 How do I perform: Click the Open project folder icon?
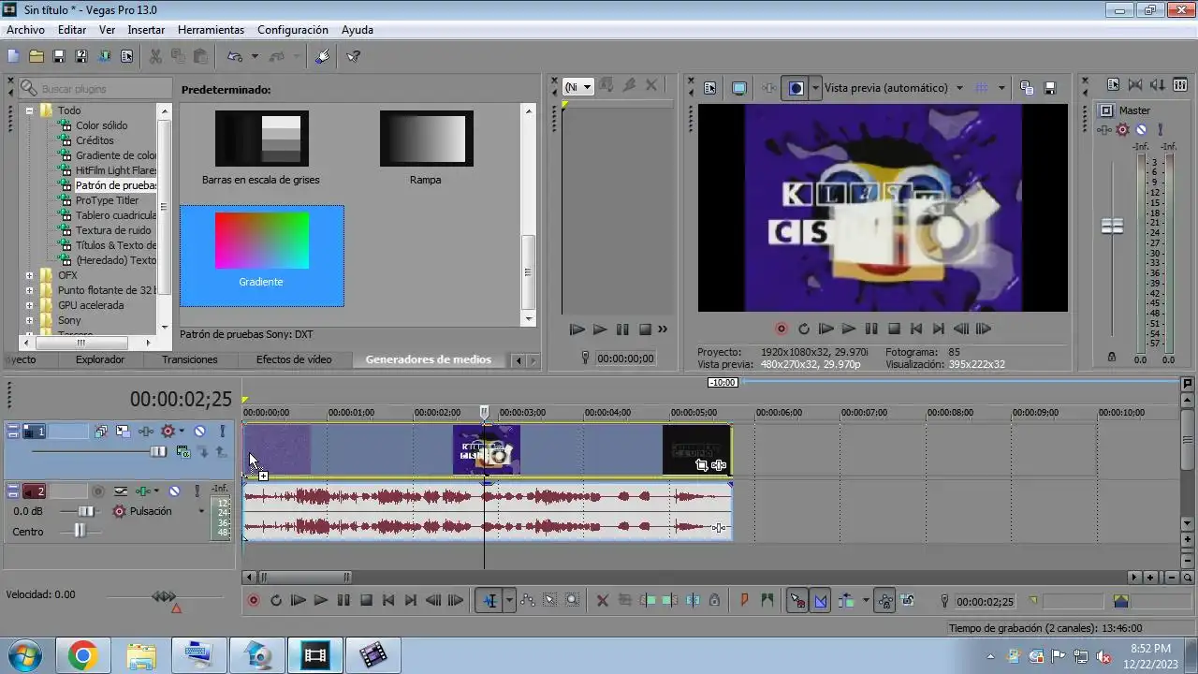(x=36, y=56)
